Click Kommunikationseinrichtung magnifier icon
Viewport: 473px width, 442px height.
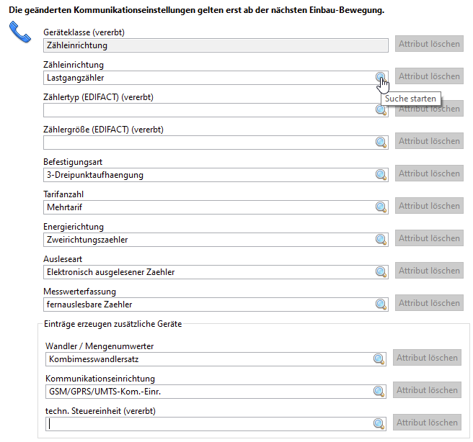pos(379,391)
